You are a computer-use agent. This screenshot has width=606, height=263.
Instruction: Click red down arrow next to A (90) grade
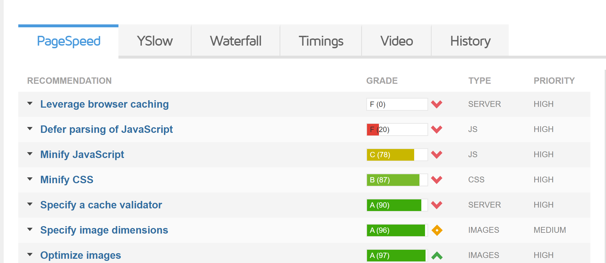point(436,205)
